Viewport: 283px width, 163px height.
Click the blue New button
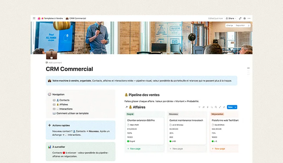230,107
